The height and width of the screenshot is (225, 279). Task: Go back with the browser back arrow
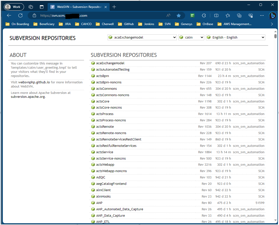9,16
